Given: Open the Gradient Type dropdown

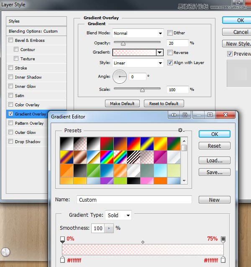Looking at the screenshot, I should [x=118, y=215].
